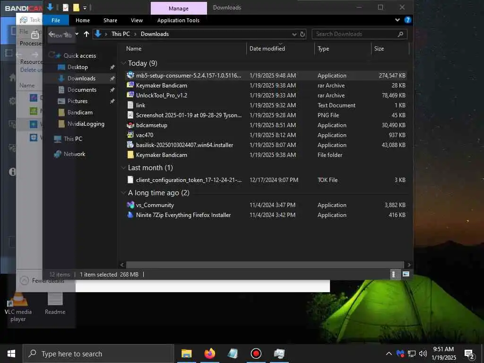Click Properties icon in title bar toolbar

tap(65, 8)
